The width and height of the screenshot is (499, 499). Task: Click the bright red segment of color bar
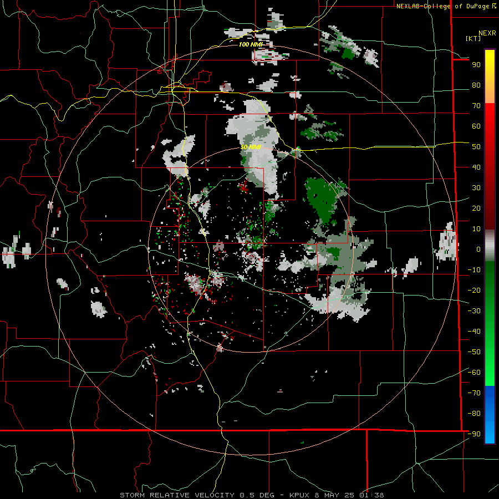(490, 134)
